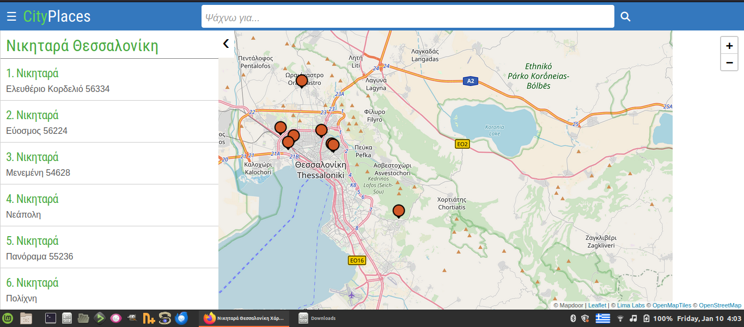Open result 3. Νικηταρά in Μενεμένη

click(109, 163)
